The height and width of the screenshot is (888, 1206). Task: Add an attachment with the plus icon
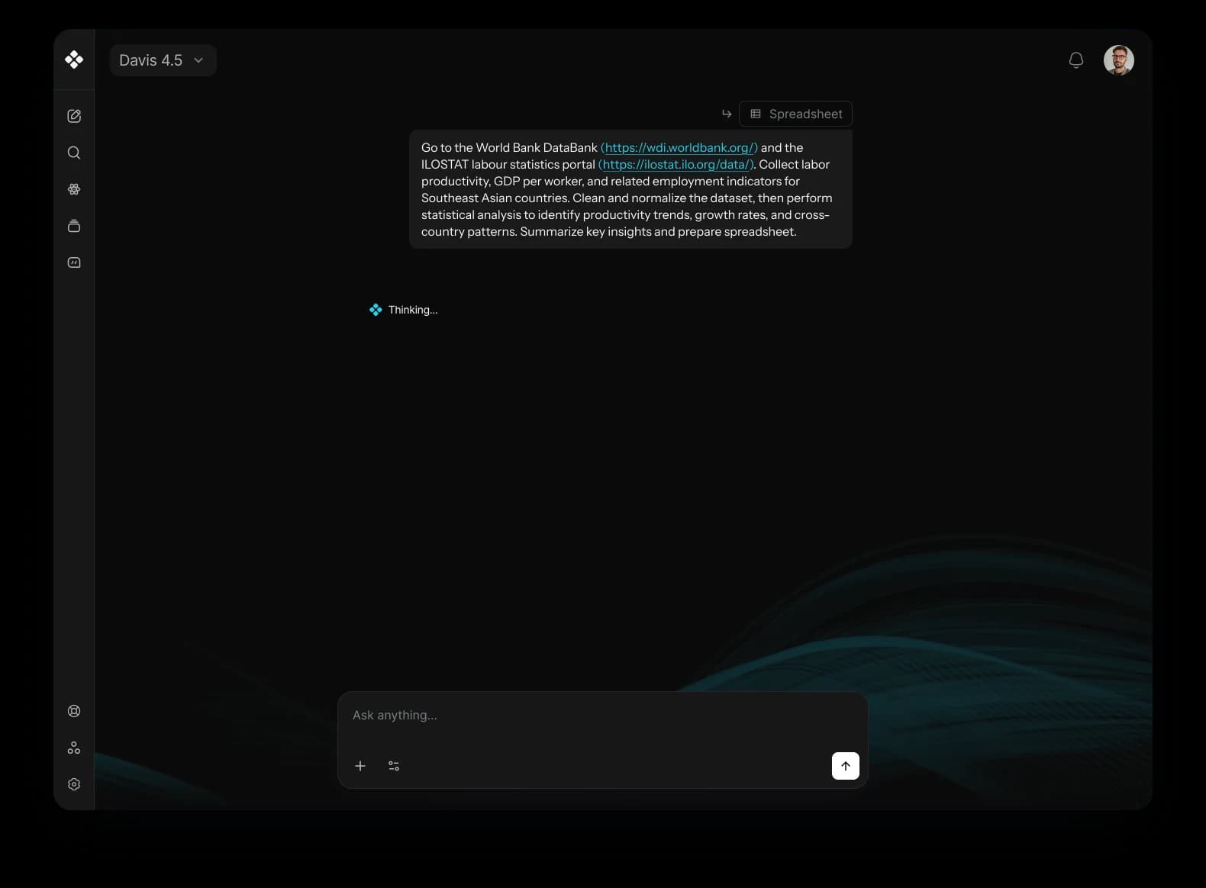click(360, 766)
